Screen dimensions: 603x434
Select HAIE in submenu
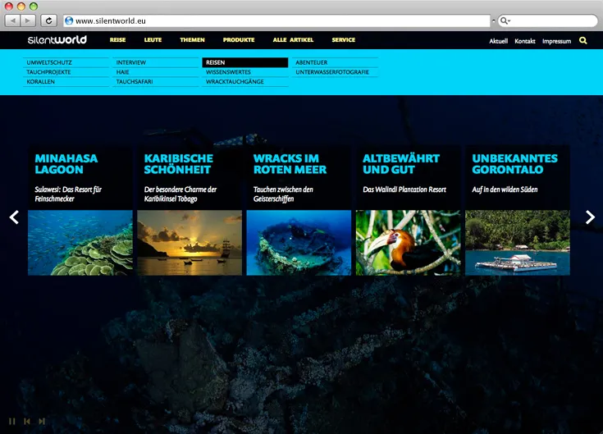tap(156, 72)
